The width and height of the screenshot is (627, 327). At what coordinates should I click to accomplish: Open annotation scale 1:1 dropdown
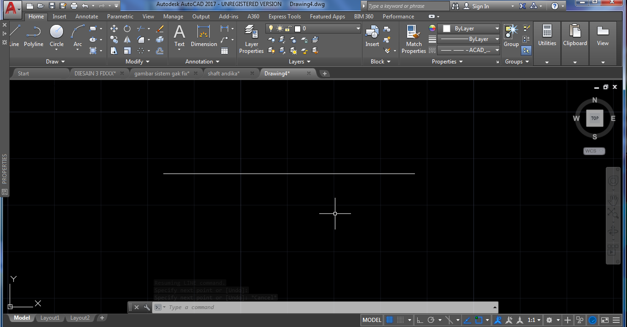(534, 320)
